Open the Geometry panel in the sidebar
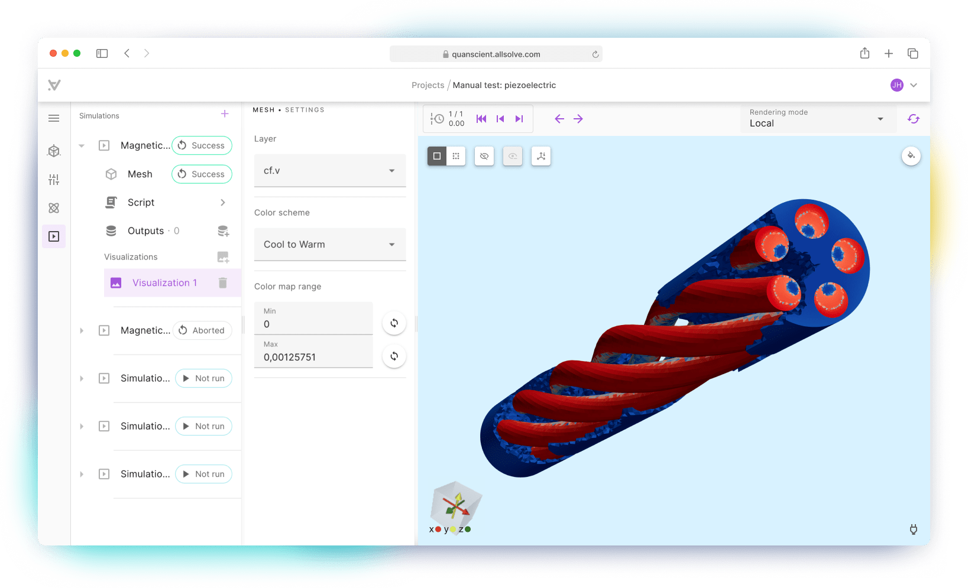This screenshot has height=588, width=968. 54,151
